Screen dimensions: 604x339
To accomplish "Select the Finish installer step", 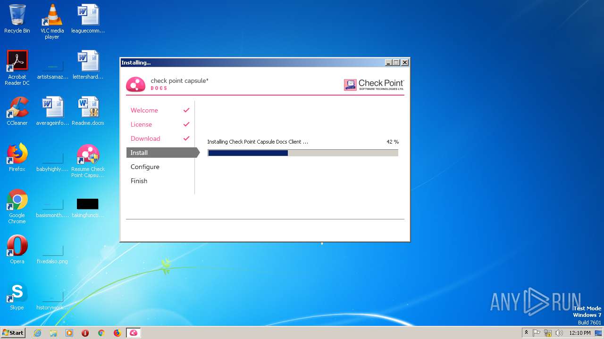I will (139, 181).
